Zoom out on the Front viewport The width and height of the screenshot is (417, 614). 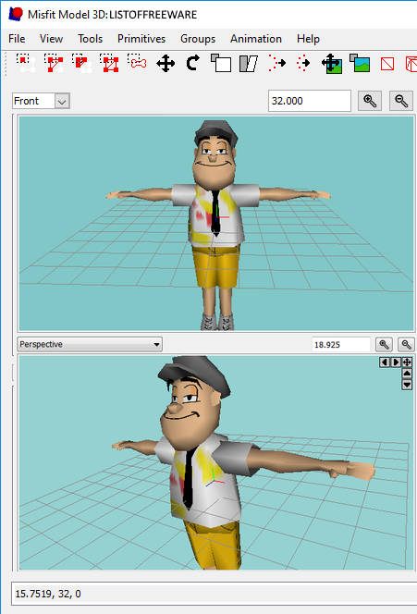pyautogui.click(x=401, y=101)
